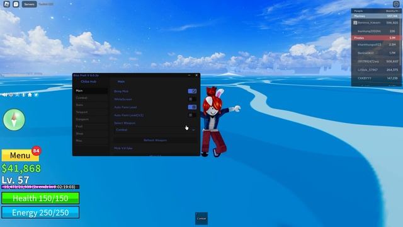Viewport: 403px width, 227px height.
Task: Toggle the Bring Mob switch
Action: click(192, 91)
